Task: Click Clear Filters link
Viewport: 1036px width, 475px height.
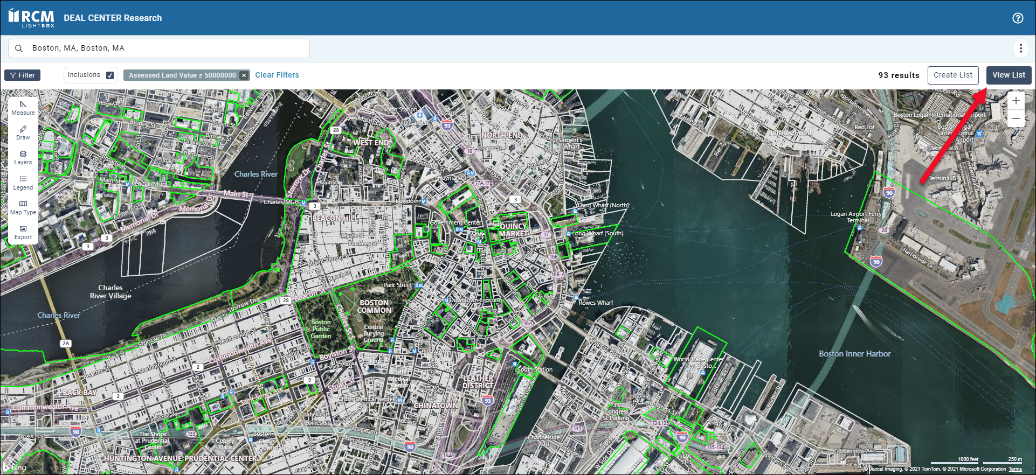Action: pyautogui.click(x=277, y=75)
